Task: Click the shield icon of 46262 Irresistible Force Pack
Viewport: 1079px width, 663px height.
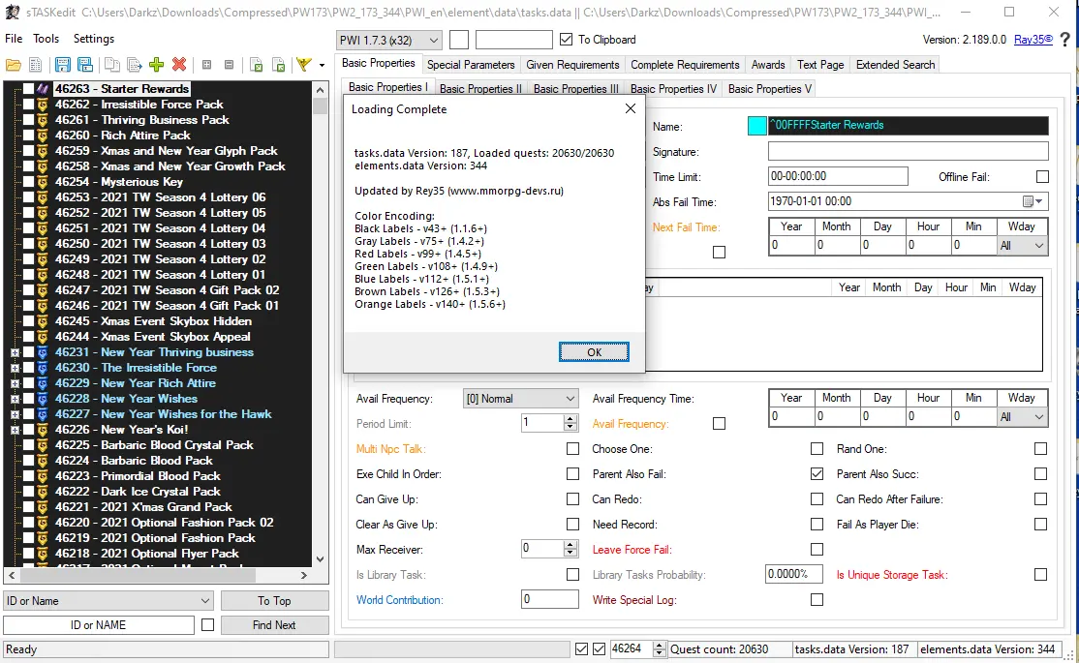Action: coord(43,105)
